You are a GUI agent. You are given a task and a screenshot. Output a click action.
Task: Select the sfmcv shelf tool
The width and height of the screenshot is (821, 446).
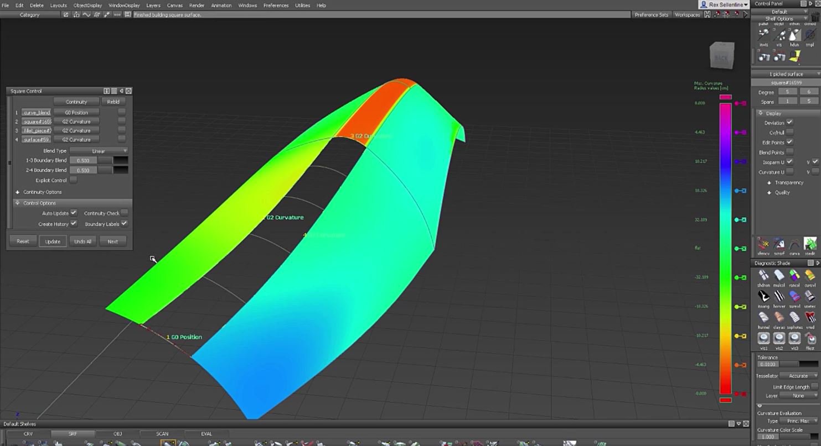(x=763, y=244)
